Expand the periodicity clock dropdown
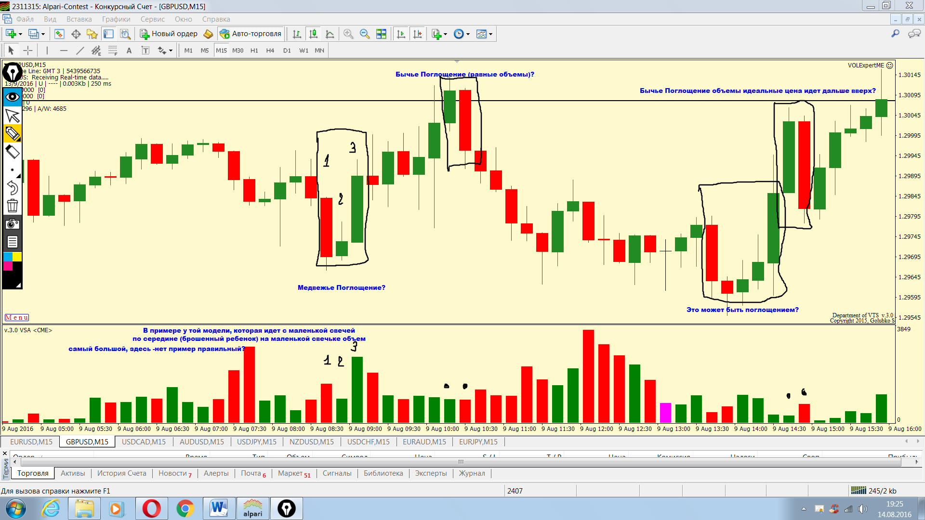This screenshot has width=925, height=520. 468,34
